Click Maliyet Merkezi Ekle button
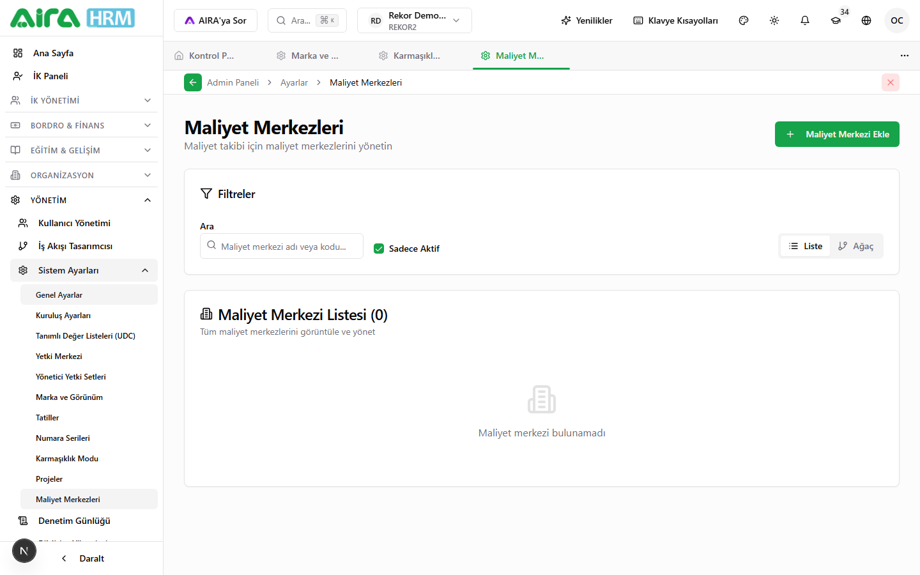This screenshot has width=920, height=575. [837, 134]
